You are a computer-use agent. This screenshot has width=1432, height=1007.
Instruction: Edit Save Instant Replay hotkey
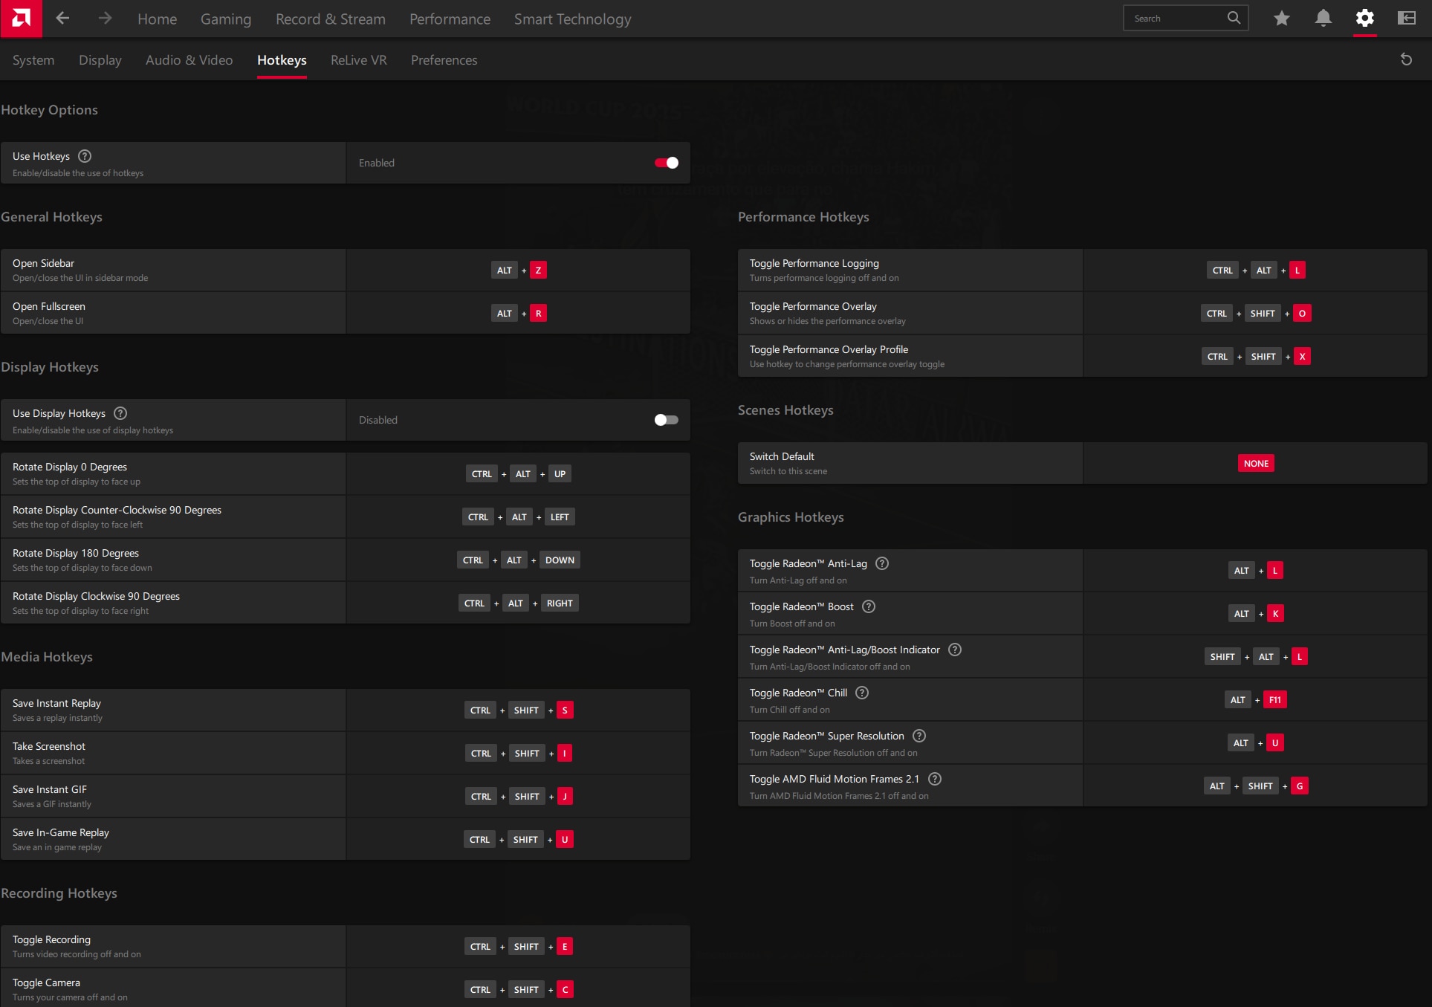click(x=519, y=710)
